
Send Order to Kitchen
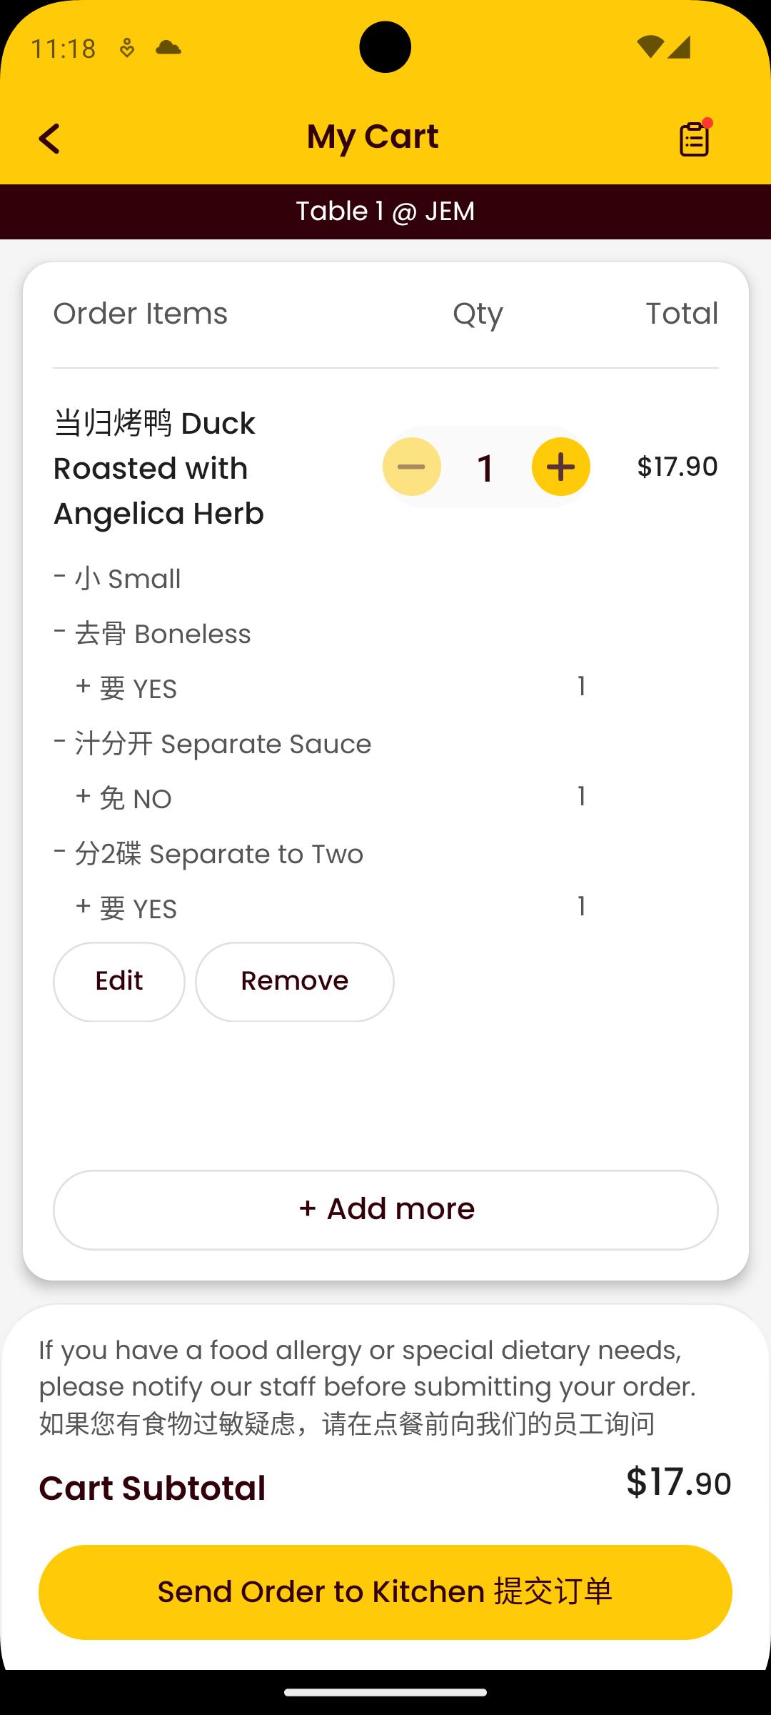pos(385,1592)
